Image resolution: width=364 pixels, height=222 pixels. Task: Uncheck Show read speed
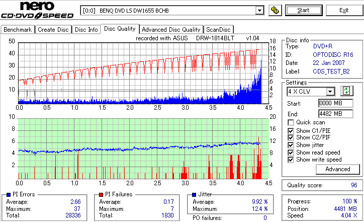[291, 153]
